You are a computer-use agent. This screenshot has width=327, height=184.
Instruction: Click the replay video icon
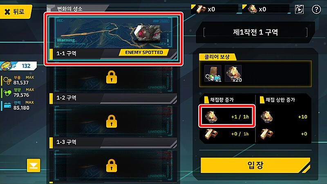point(299,9)
